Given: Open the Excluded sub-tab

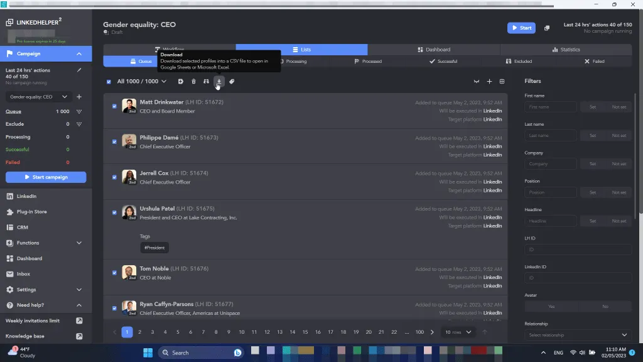Looking at the screenshot, I should click(519, 61).
